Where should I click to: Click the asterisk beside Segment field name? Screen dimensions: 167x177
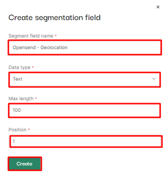(x=56, y=36)
